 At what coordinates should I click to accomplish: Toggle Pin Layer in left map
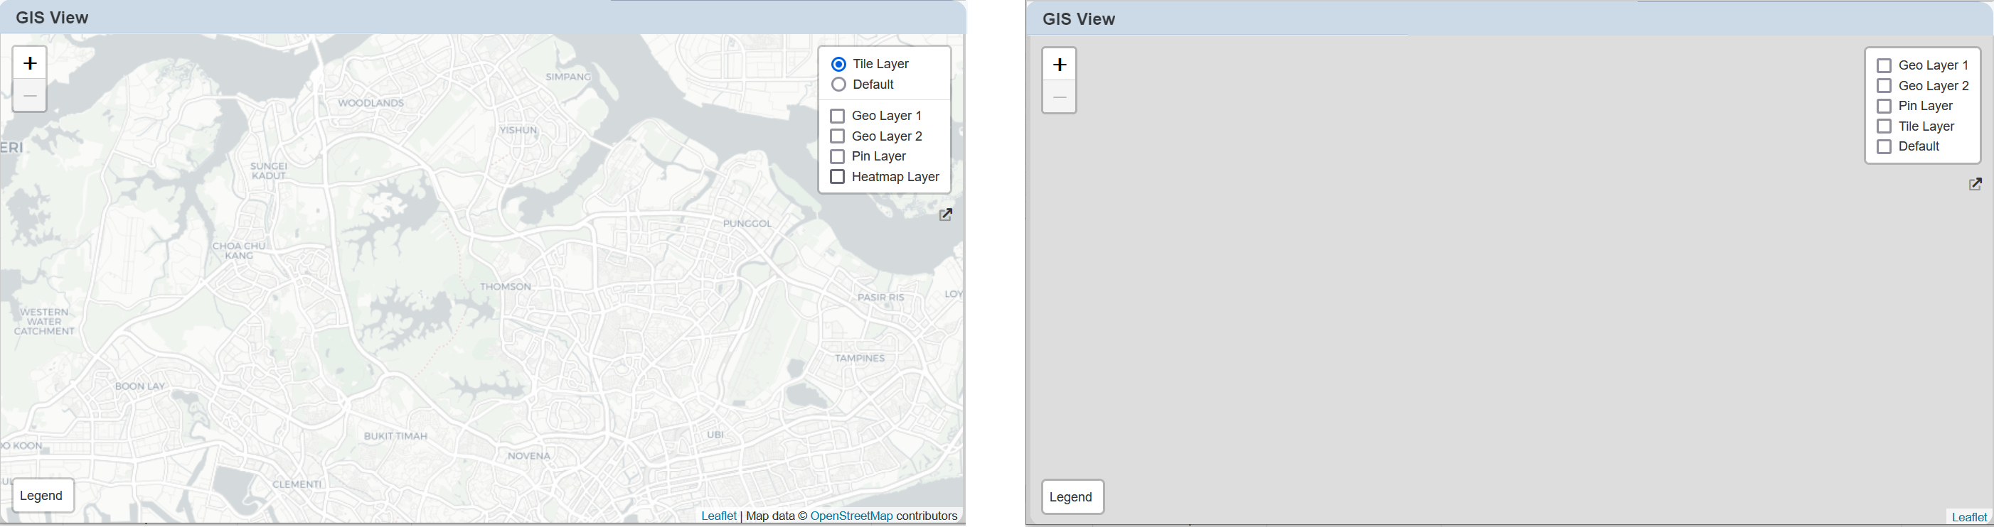tap(837, 156)
